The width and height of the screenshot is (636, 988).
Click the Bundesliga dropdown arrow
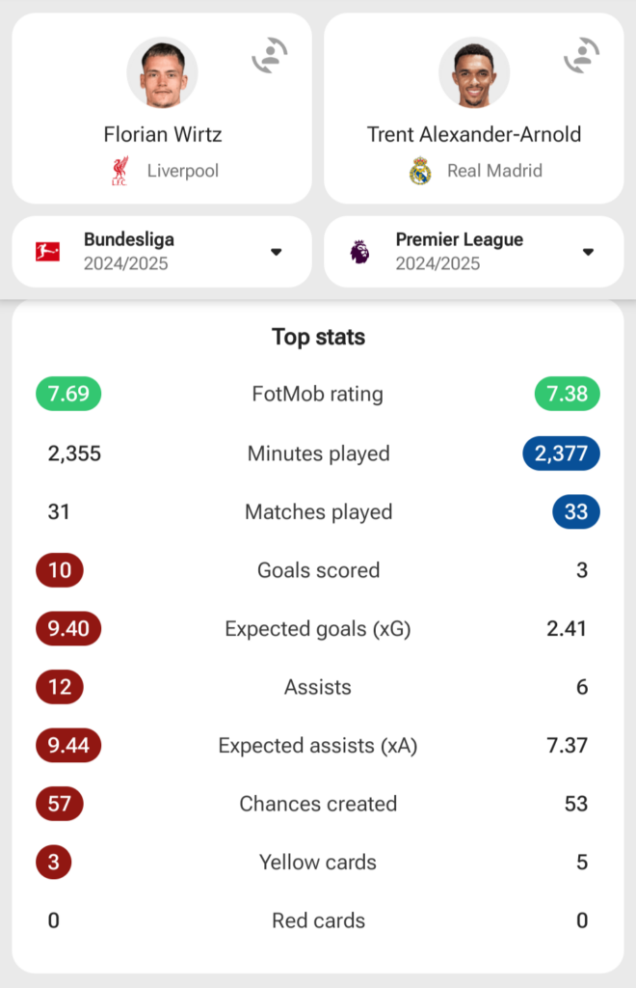(x=277, y=252)
